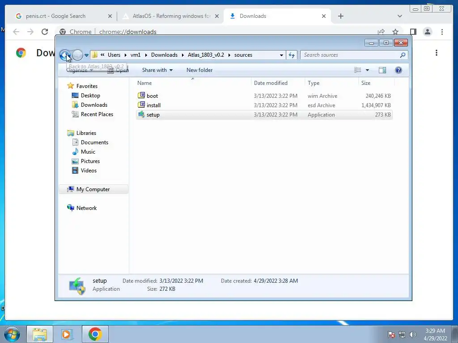
Task: Open Network in navigation pane
Action: 86,208
